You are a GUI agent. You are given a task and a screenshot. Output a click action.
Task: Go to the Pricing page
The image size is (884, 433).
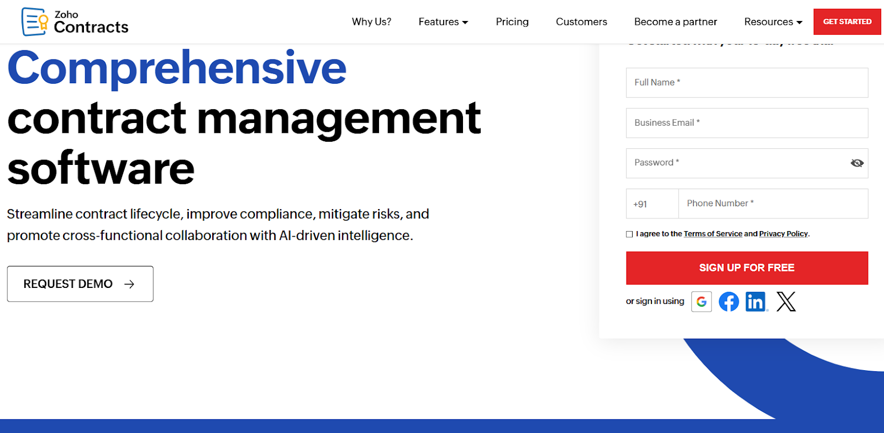coord(512,22)
